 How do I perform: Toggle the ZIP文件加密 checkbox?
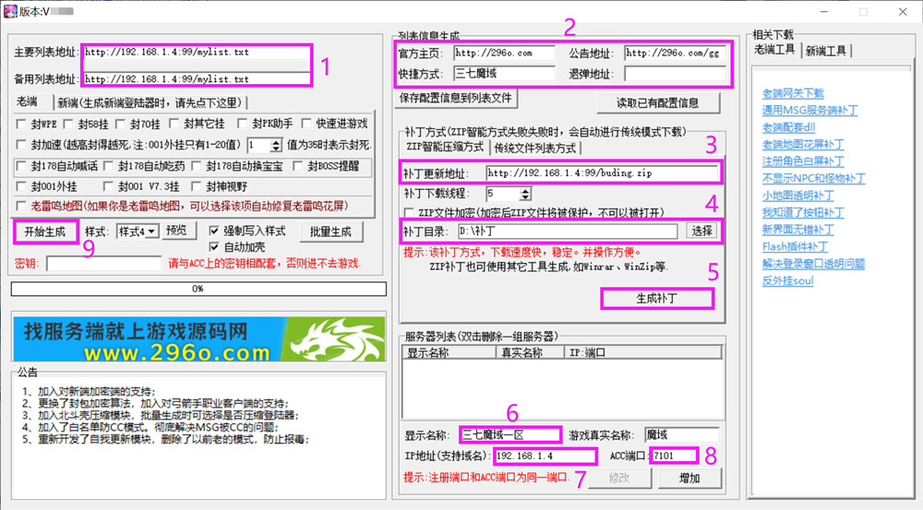(410, 213)
